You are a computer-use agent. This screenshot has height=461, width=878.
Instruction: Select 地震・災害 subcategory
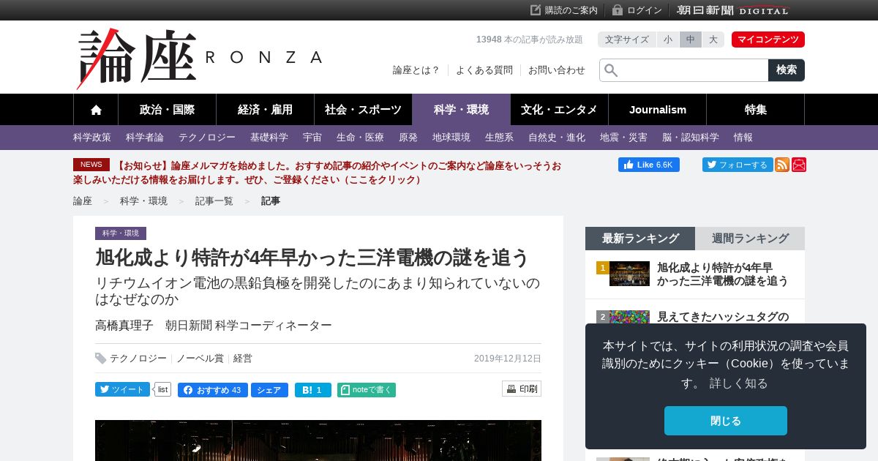(x=623, y=138)
